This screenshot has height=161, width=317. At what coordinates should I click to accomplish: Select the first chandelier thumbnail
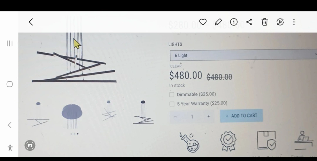[x=38, y=114]
